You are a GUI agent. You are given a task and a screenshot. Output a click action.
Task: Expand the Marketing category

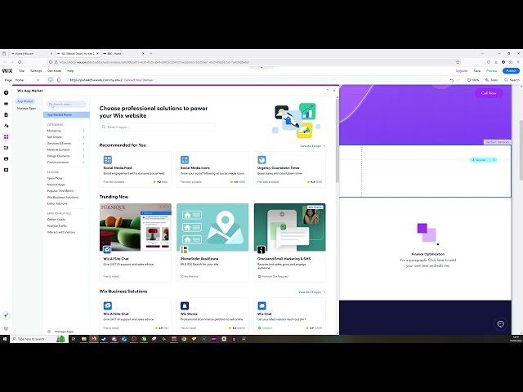65,131
